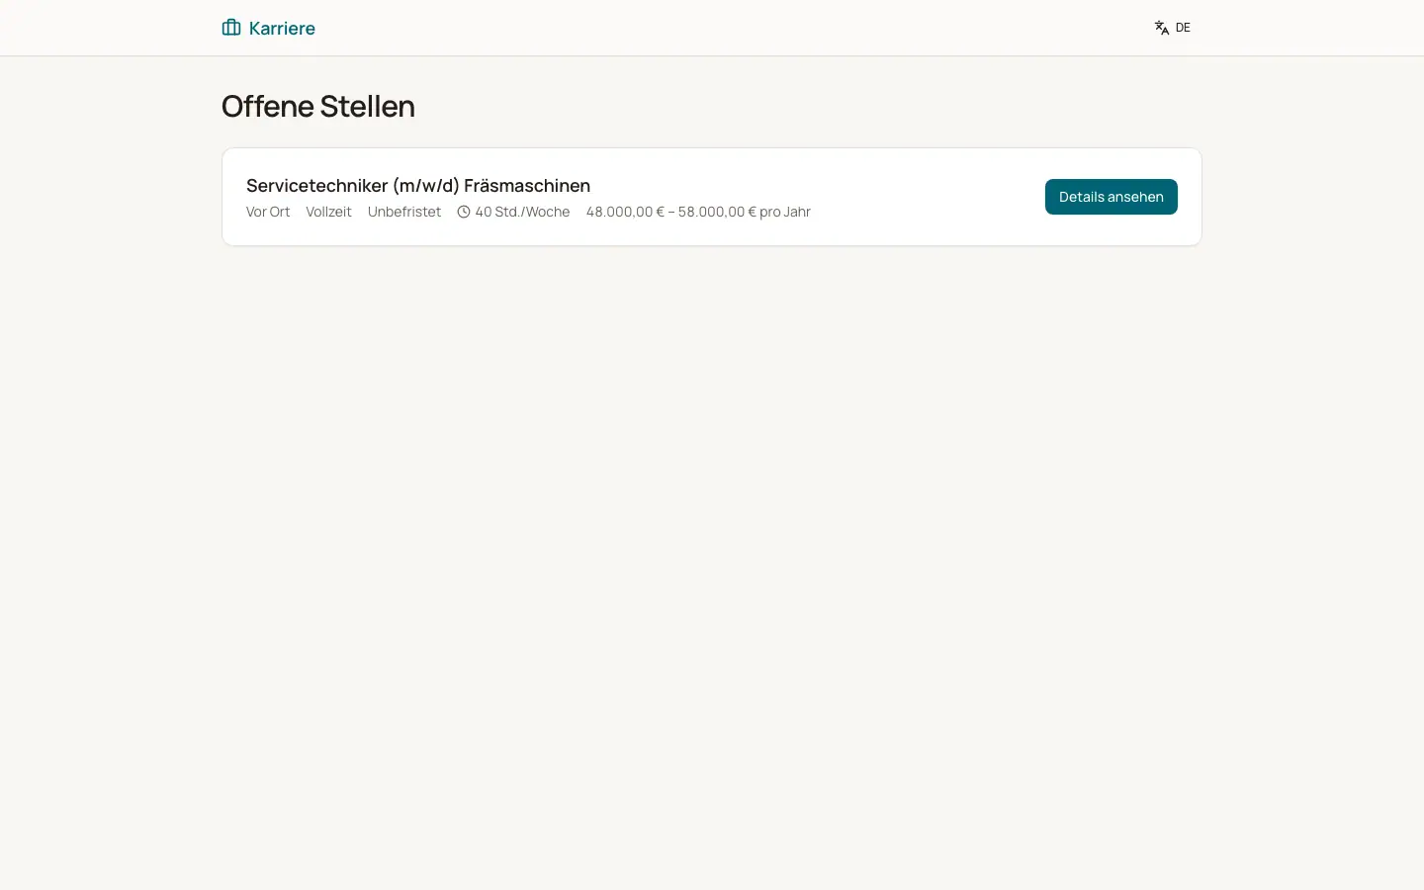The height and width of the screenshot is (890, 1424).
Task: Select the Unbefristet label
Action: pyautogui.click(x=404, y=212)
